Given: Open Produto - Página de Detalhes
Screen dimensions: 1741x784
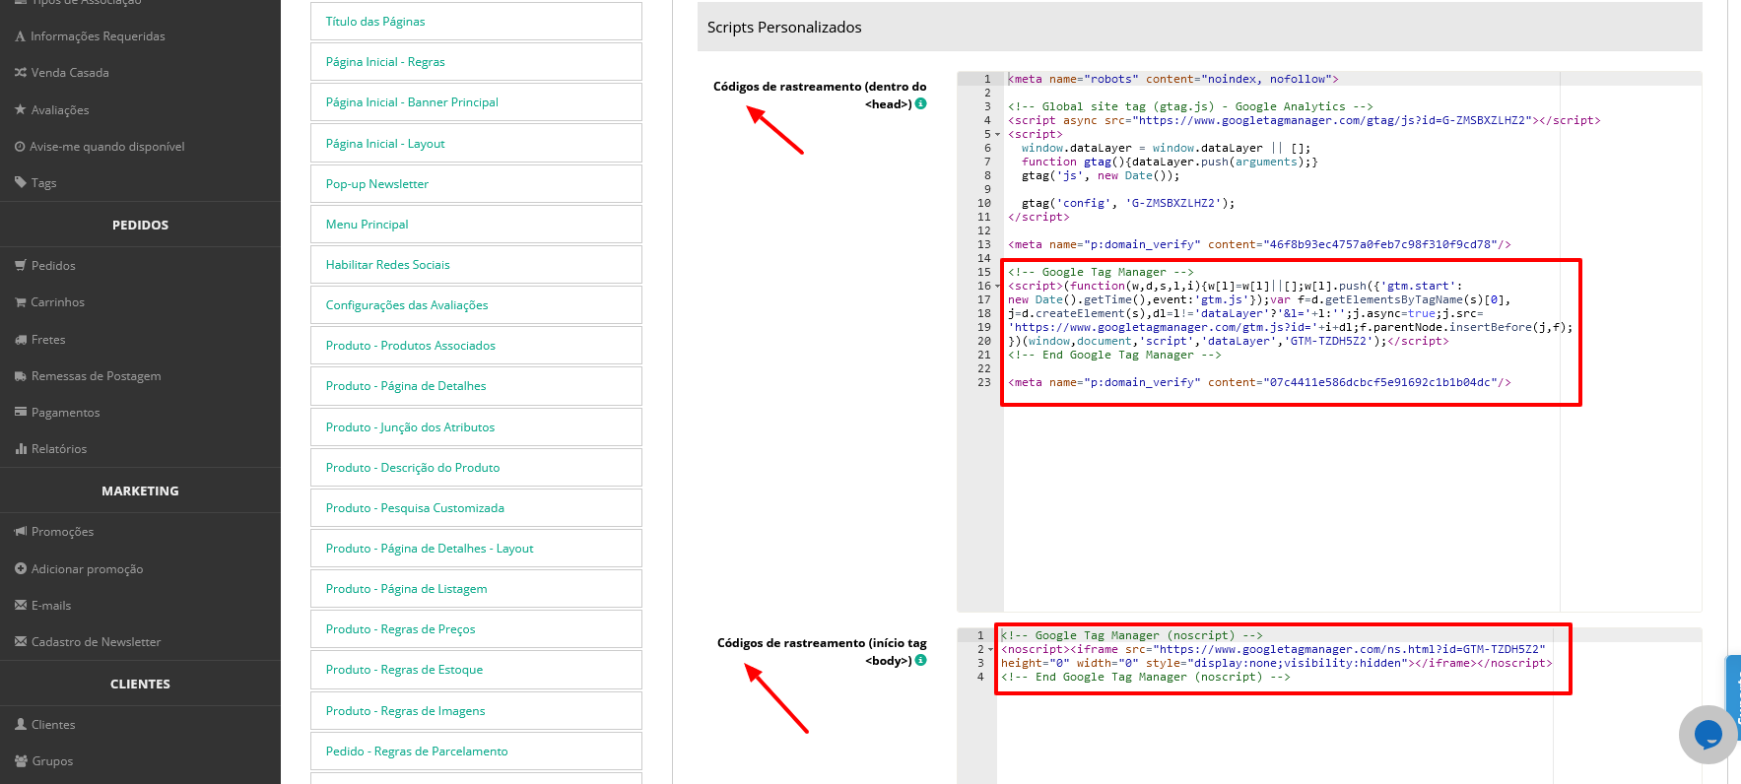Looking at the screenshot, I should [x=476, y=386].
